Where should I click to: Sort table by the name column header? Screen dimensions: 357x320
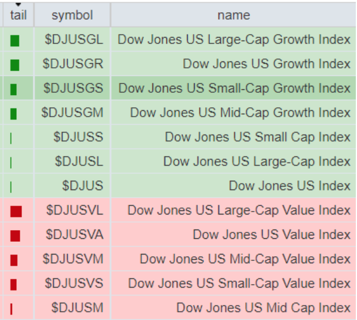click(234, 15)
